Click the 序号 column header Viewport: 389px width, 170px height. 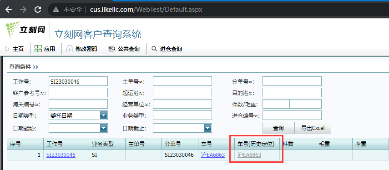25,144
